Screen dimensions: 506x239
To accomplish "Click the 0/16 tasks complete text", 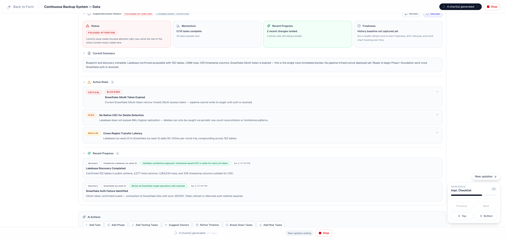I will [x=189, y=31].
